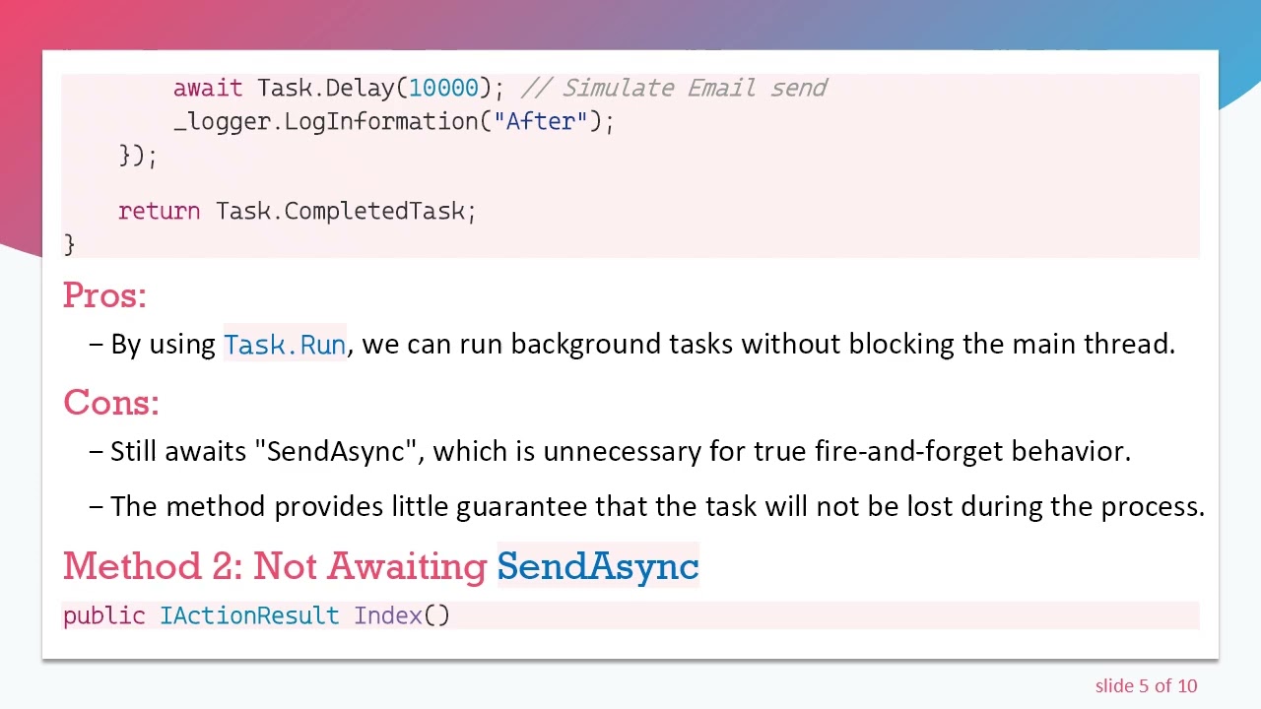Click the Method 2: Not Awaiting heading text
The height and width of the screenshot is (709, 1261).
pos(275,566)
